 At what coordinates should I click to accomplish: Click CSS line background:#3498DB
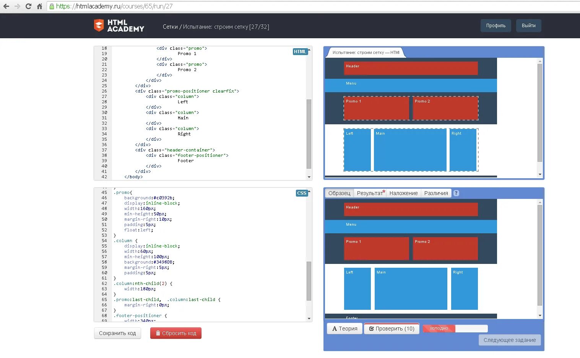pos(149,262)
